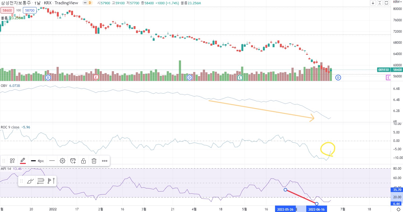Add an alert with the alarm clock icon
This screenshot has width=403, height=212.
point(73,161)
